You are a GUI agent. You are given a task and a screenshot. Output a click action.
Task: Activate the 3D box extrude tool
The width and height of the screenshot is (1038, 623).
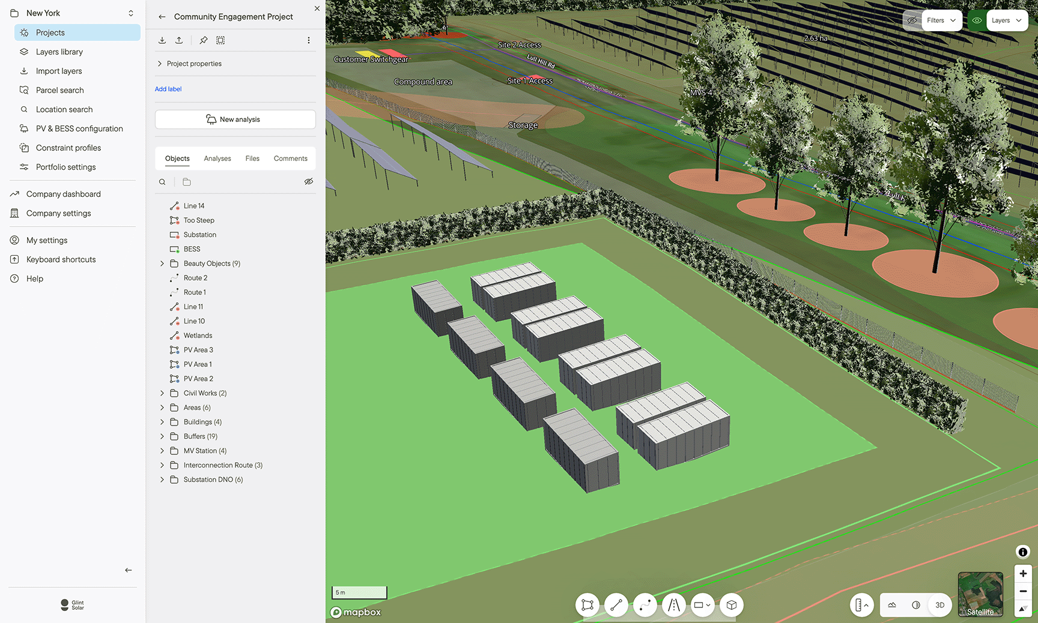click(x=732, y=605)
